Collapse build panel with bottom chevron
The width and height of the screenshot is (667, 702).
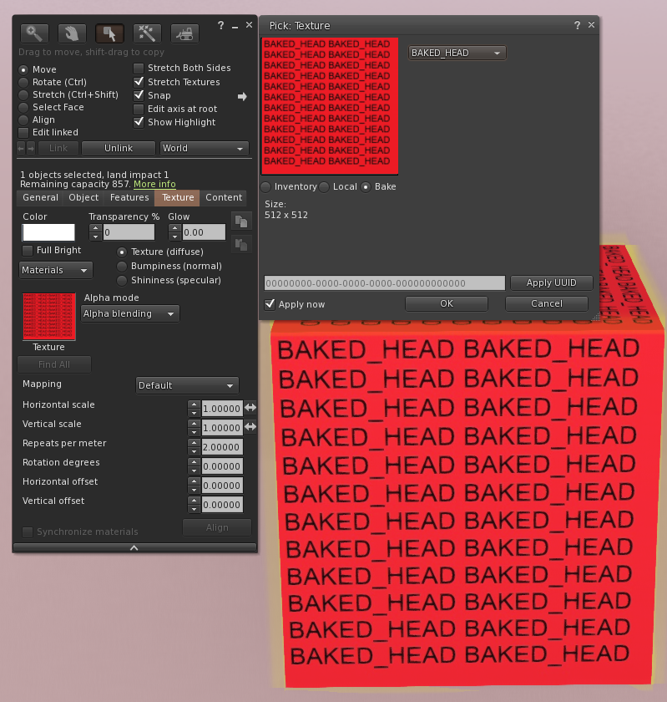(x=134, y=547)
